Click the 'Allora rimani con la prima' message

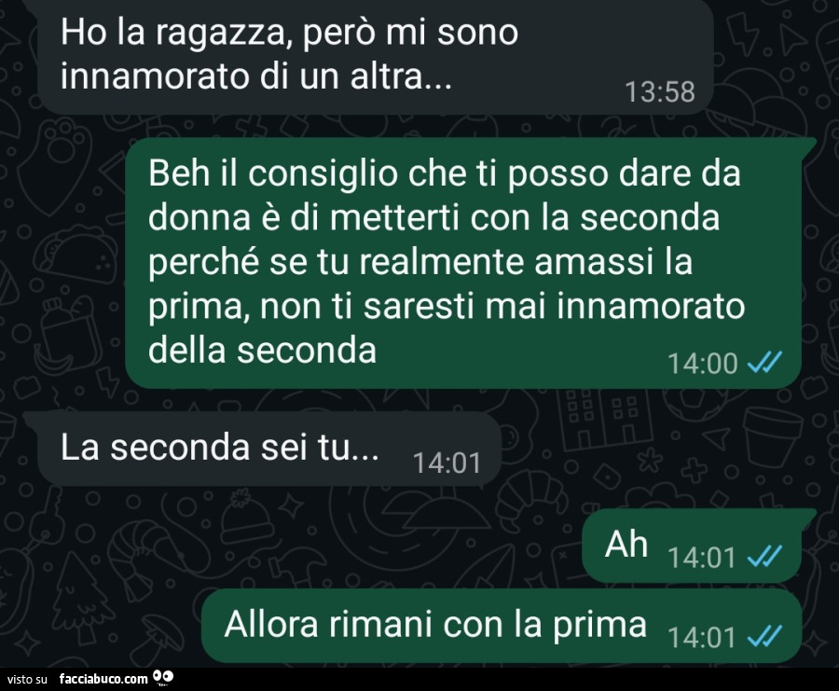502,626
